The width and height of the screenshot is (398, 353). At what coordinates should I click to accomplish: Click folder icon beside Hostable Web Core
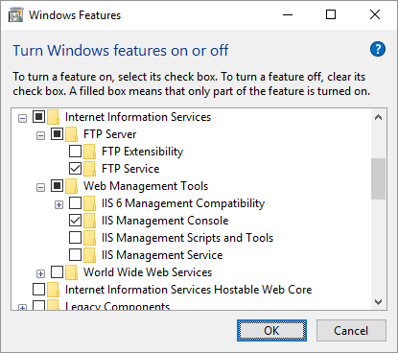pyautogui.click(x=54, y=290)
